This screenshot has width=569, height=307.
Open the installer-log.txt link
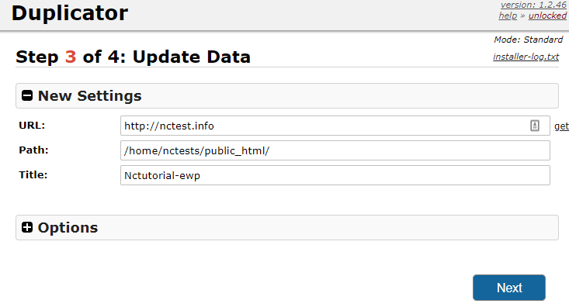(x=526, y=57)
